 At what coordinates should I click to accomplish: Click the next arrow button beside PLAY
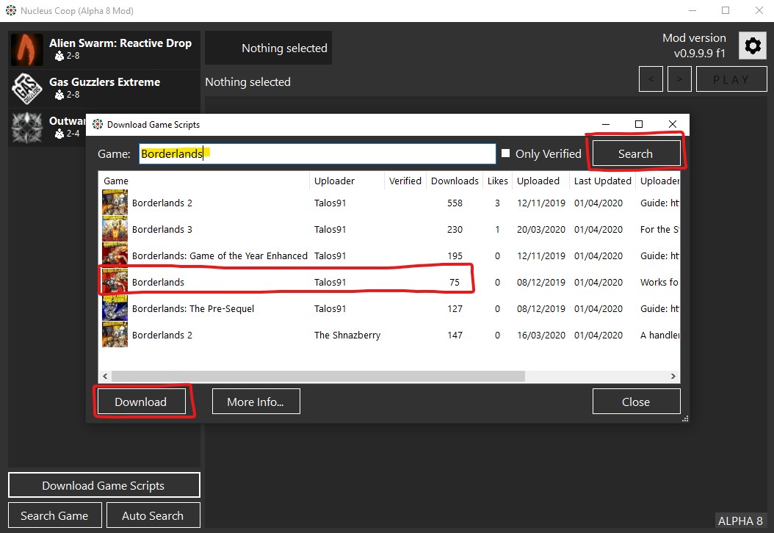(x=679, y=79)
